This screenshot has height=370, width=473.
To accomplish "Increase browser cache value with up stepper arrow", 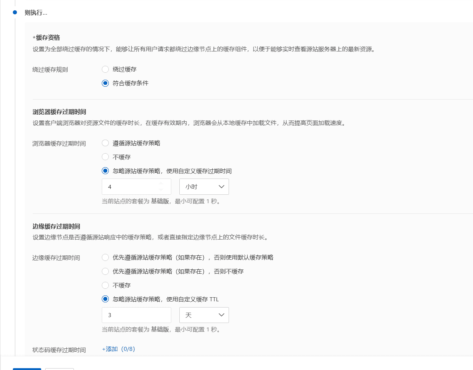I will (161, 183).
